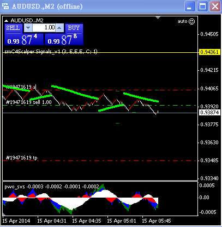Click the chart shift triangle marker at top

(158, 17)
